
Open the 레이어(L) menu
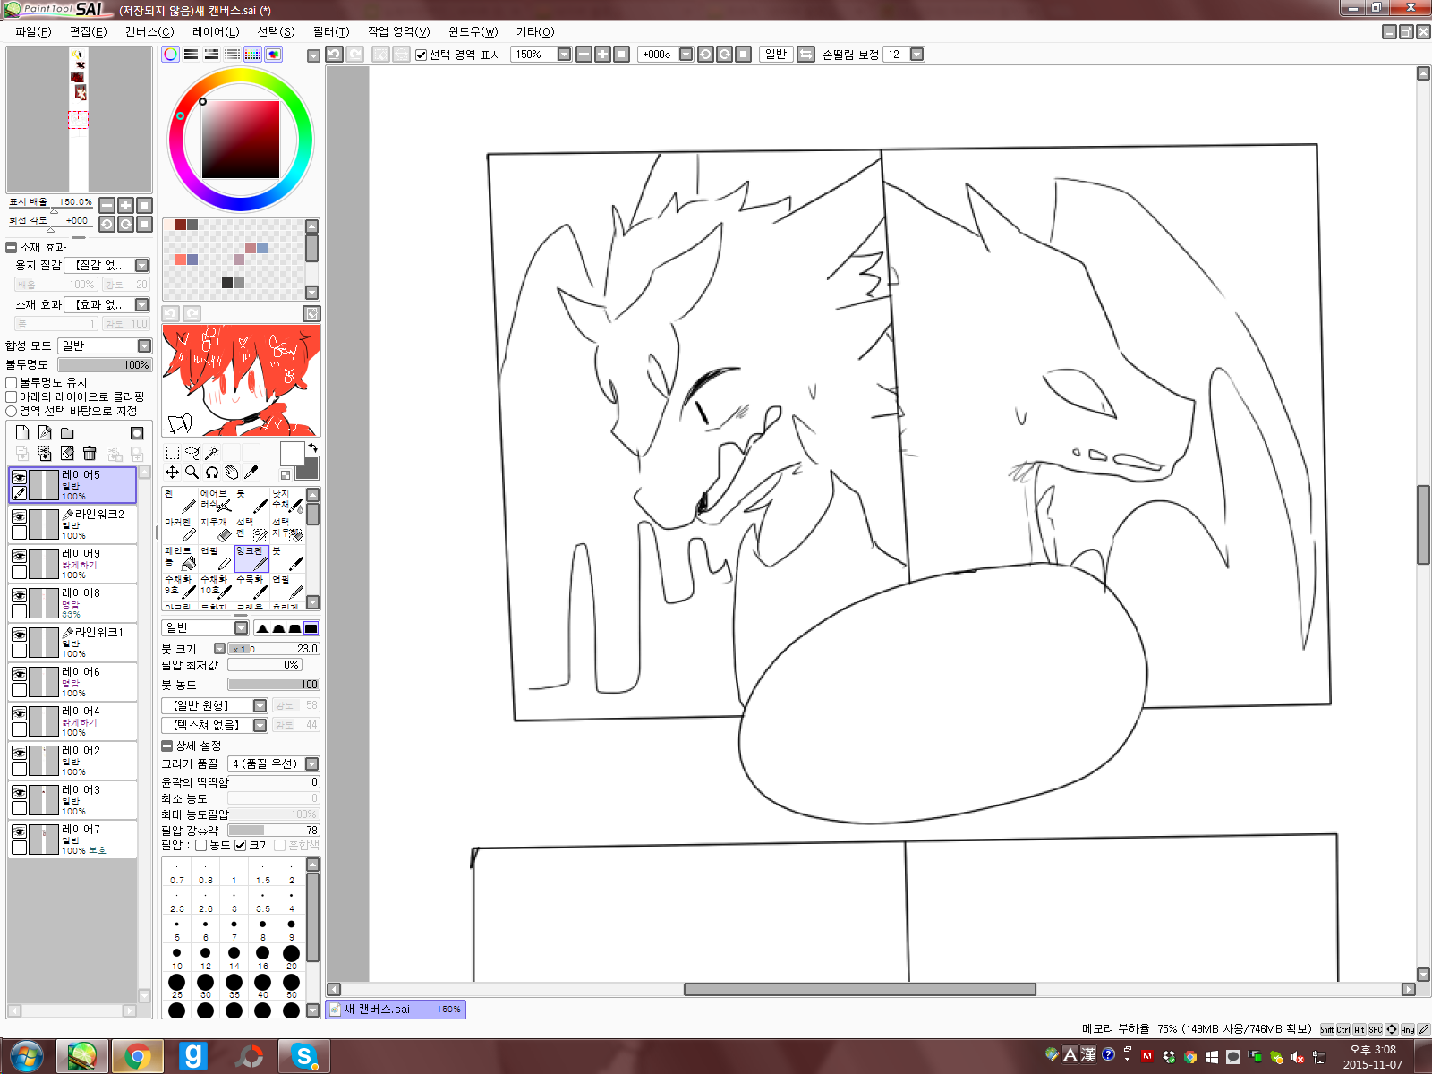click(x=216, y=31)
